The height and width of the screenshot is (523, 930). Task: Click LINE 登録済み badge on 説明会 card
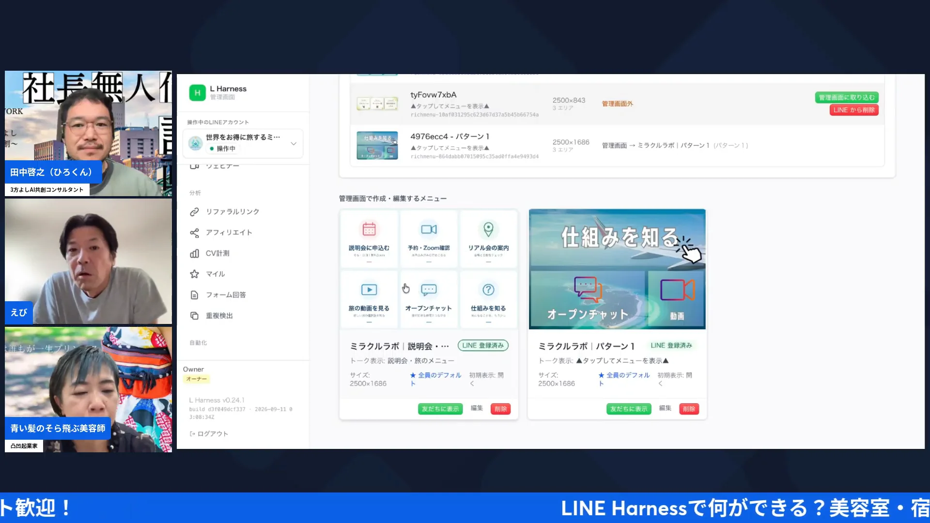click(x=483, y=345)
